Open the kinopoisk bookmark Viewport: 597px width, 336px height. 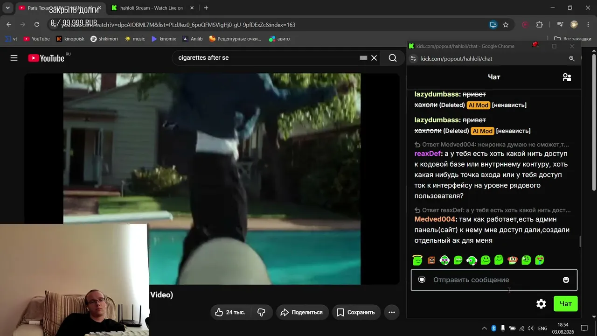point(70,39)
